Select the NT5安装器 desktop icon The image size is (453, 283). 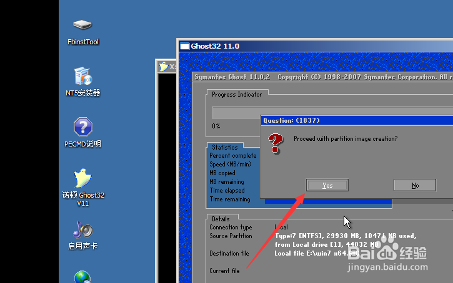pyautogui.click(x=83, y=82)
